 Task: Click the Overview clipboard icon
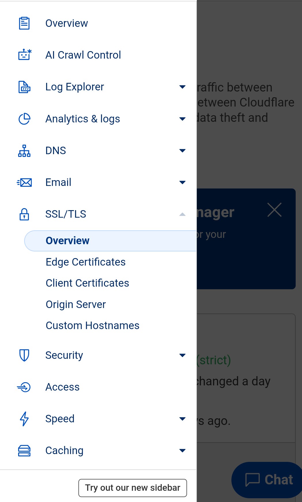coord(24,23)
